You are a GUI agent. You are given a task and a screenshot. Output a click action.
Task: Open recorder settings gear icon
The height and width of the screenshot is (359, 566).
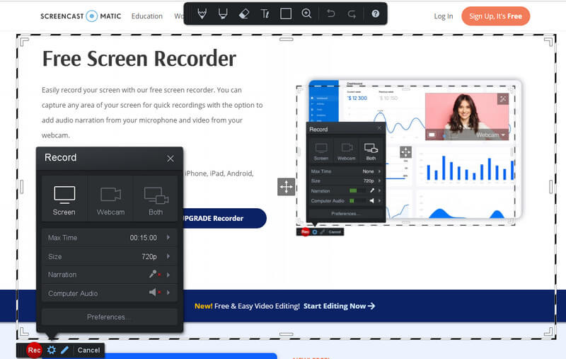(x=52, y=350)
